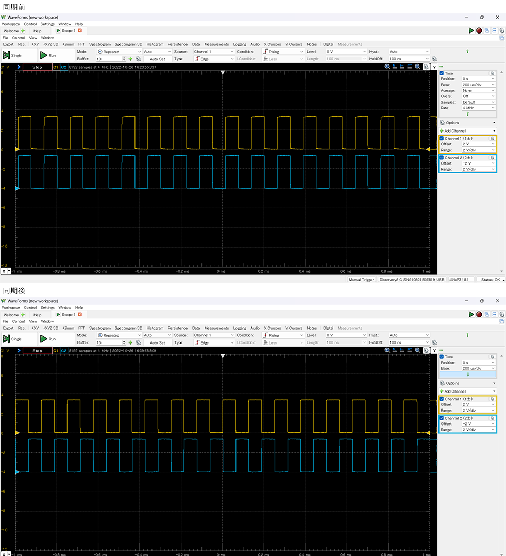
Task: Click red stop-all circle in lower window
Action: click(479, 314)
